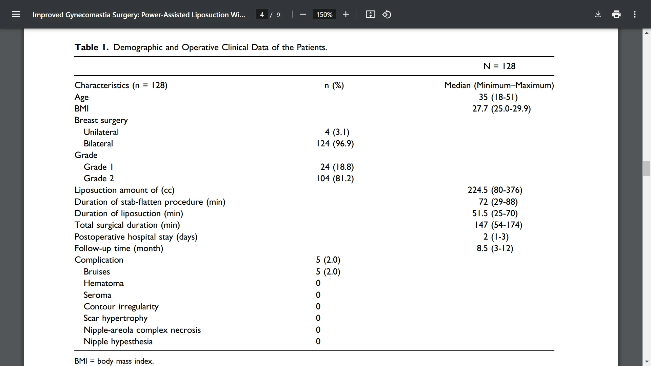The image size is (651, 366).
Task: Click the 'N = 128' column header
Action: [x=499, y=66]
